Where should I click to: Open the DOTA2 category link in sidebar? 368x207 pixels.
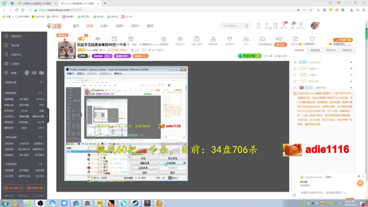[x=40, y=99]
